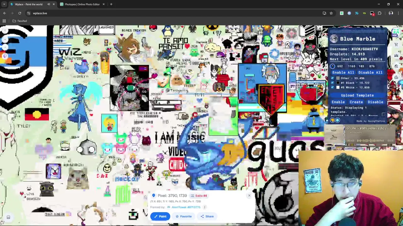Uncheck the #5 White color checkbox

(332, 87)
